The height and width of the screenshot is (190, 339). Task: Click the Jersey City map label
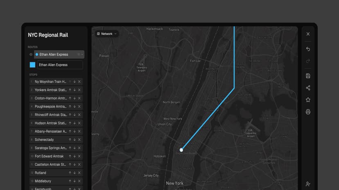pos(151,176)
